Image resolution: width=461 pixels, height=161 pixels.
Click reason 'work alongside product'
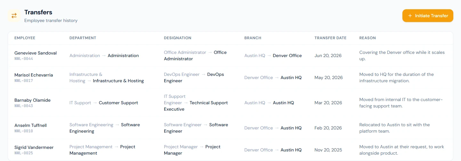point(401,150)
